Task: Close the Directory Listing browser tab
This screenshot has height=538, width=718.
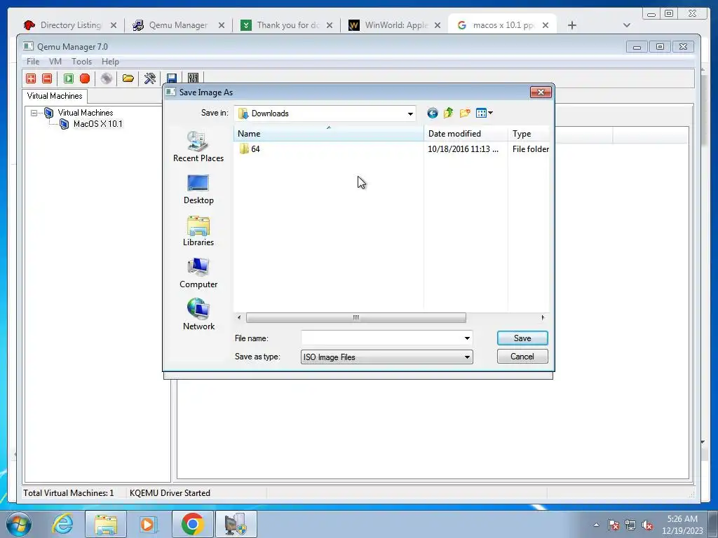Action: (114, 25)
